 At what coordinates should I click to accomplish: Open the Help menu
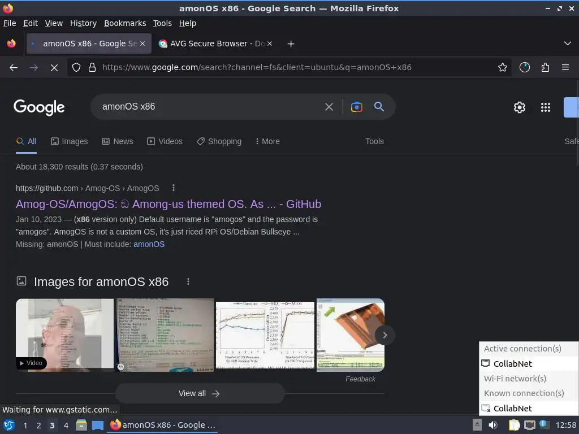coord(188,23)
